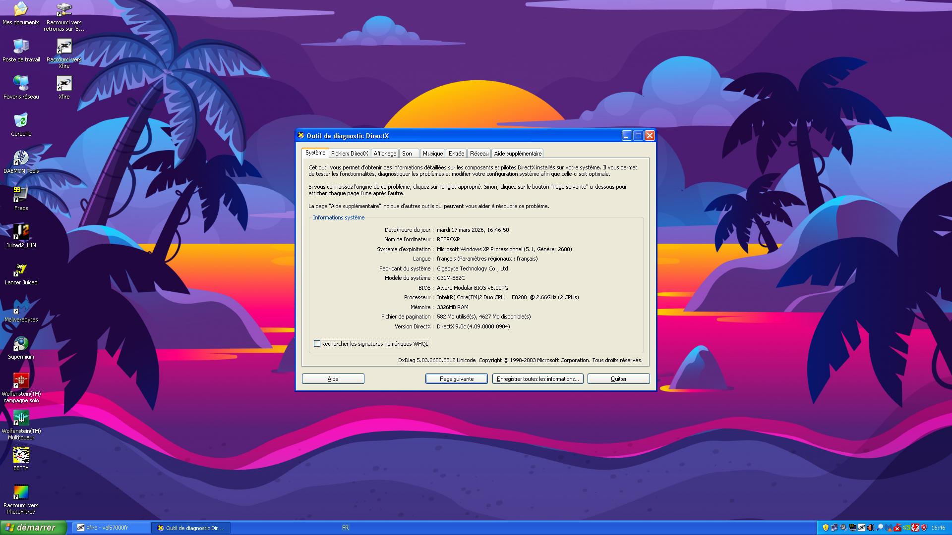Open the Malwarebytes desktop shortcut
Image resolution: width=952 pixels, height=535 pixels.
pyautogui.click(x=21, y=307)
